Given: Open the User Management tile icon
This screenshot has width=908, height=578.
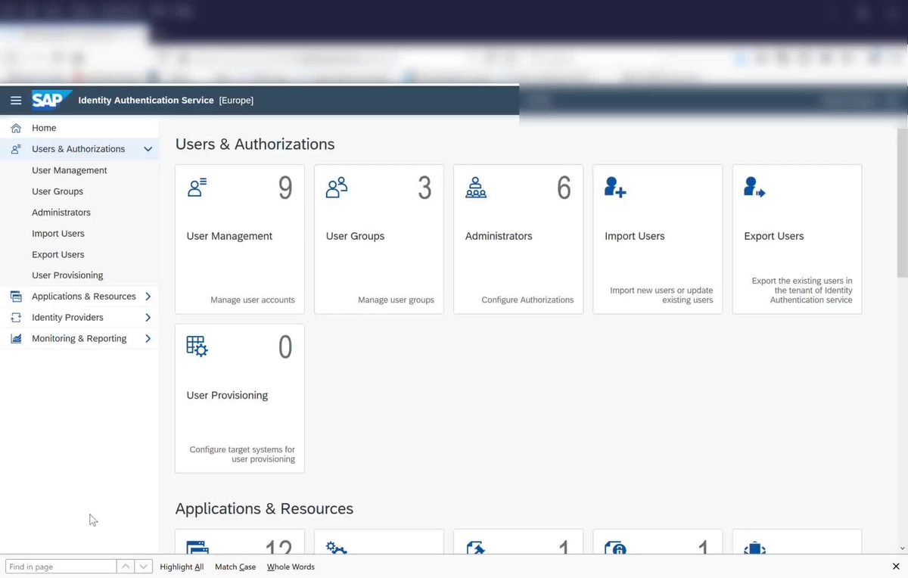Looking at the screenshot, I should tap(197, 188).
